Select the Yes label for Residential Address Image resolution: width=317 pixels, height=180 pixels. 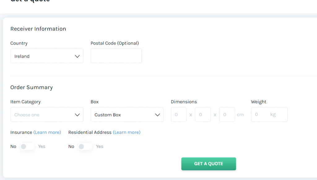coord(99,147)
